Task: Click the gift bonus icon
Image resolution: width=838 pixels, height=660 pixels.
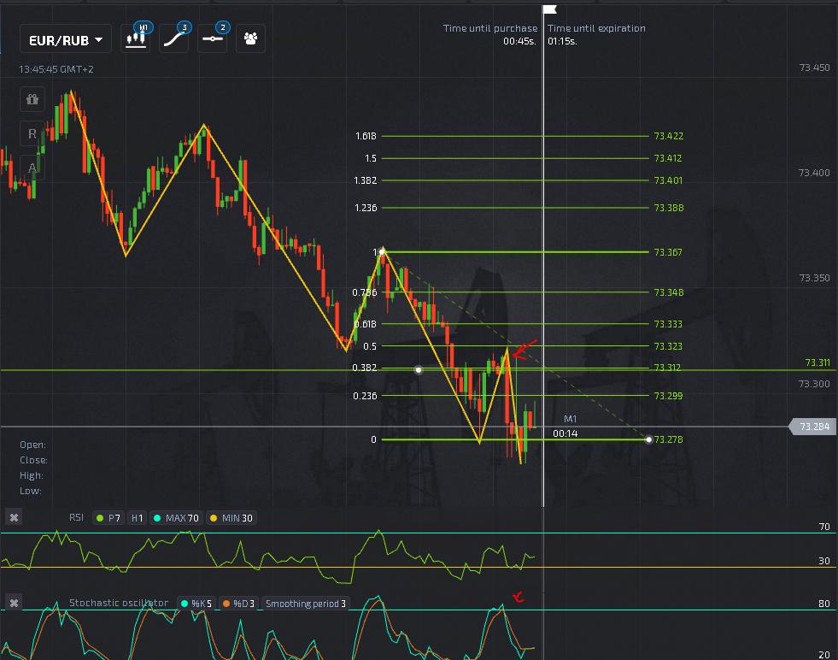Action: coord(32,99)
